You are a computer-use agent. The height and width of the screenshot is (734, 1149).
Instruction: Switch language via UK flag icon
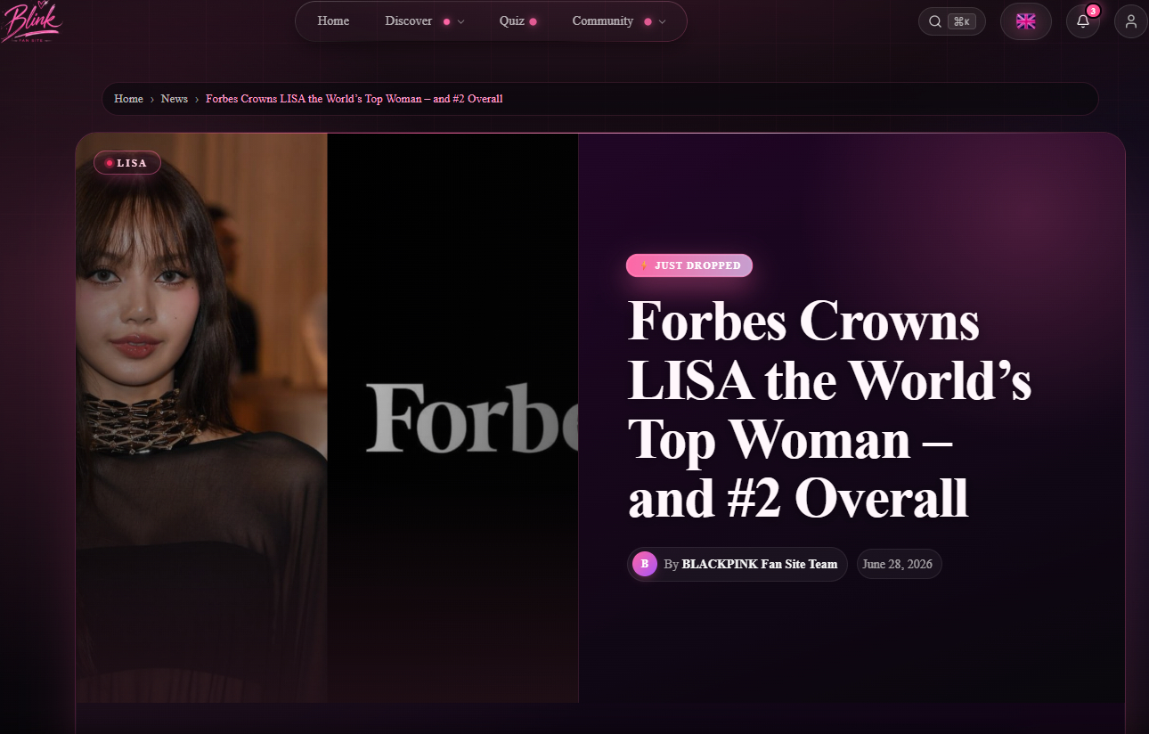[1026, 21]
